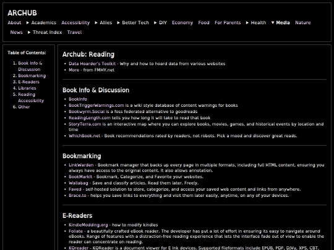
Task: Expand the Threat Index menu
Action: [45, 32]
